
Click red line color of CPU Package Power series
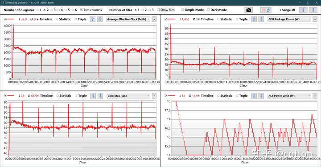(172, 19)
